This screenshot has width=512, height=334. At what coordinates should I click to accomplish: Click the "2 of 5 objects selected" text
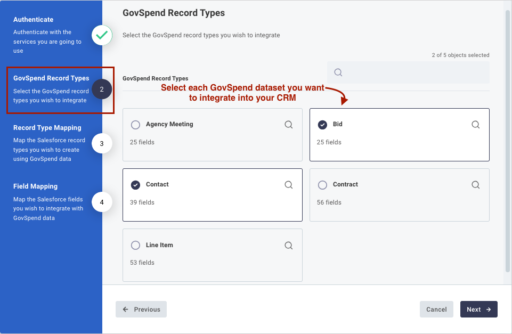point(460,55)
